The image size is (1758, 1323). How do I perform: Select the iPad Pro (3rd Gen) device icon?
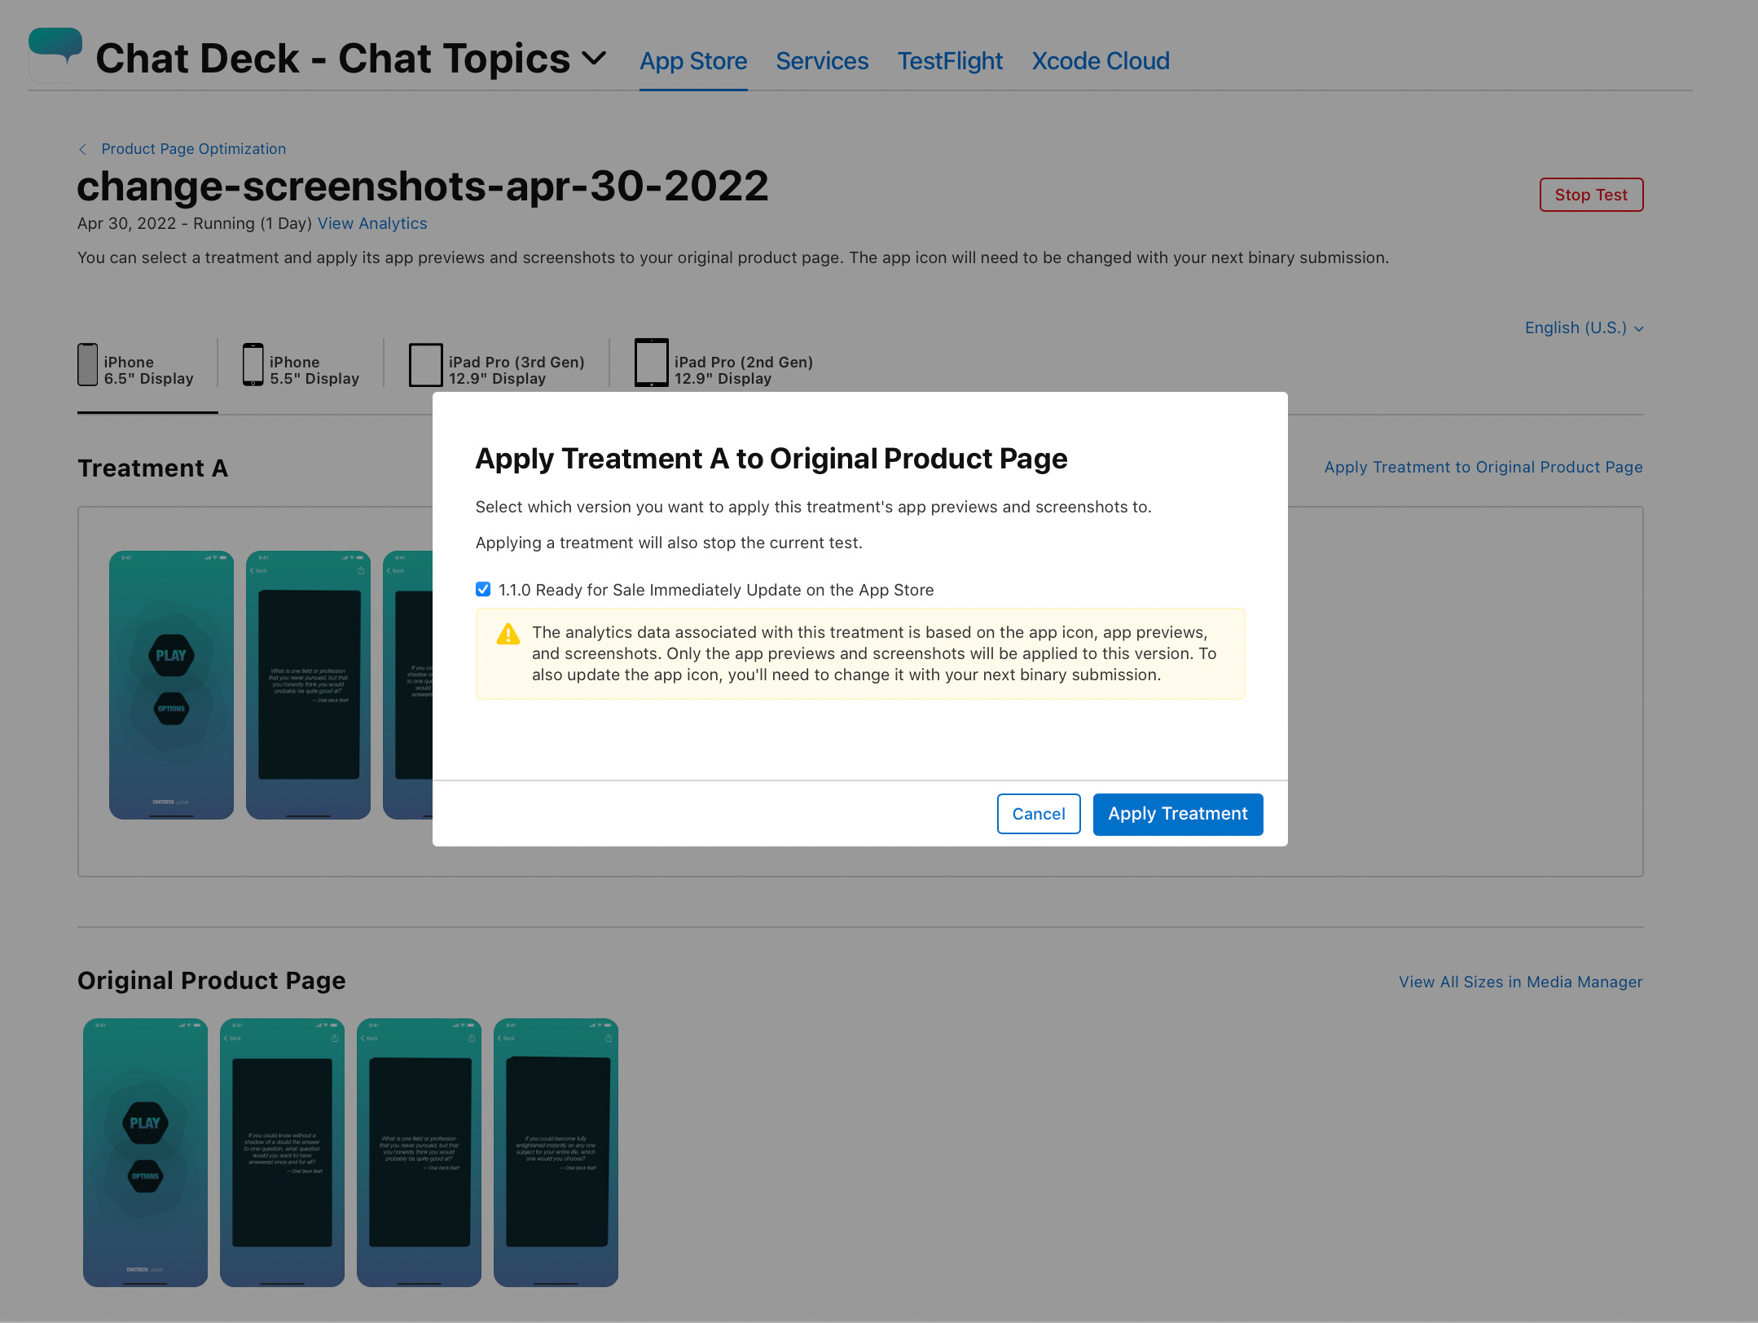(x=425, y=363)
